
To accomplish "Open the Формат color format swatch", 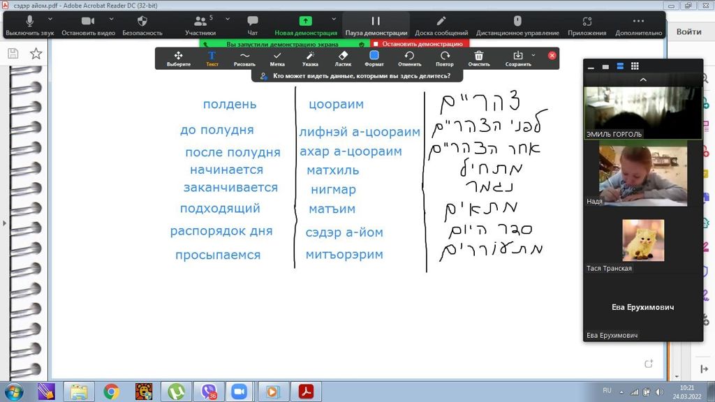I will pos(374,58).
